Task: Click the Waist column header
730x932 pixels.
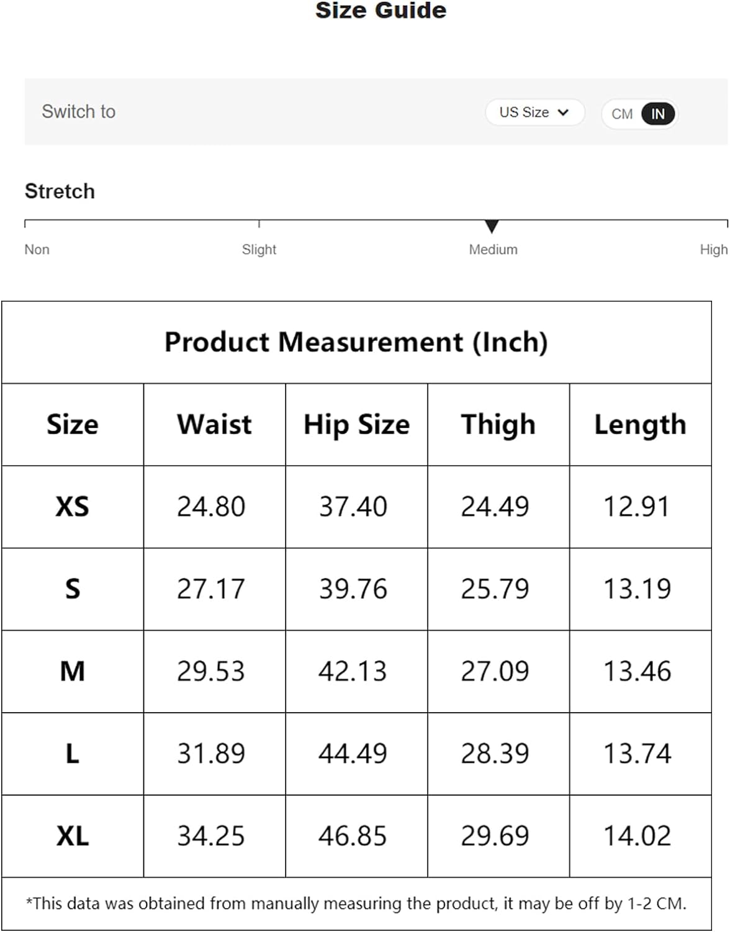Action: (214, 424)
